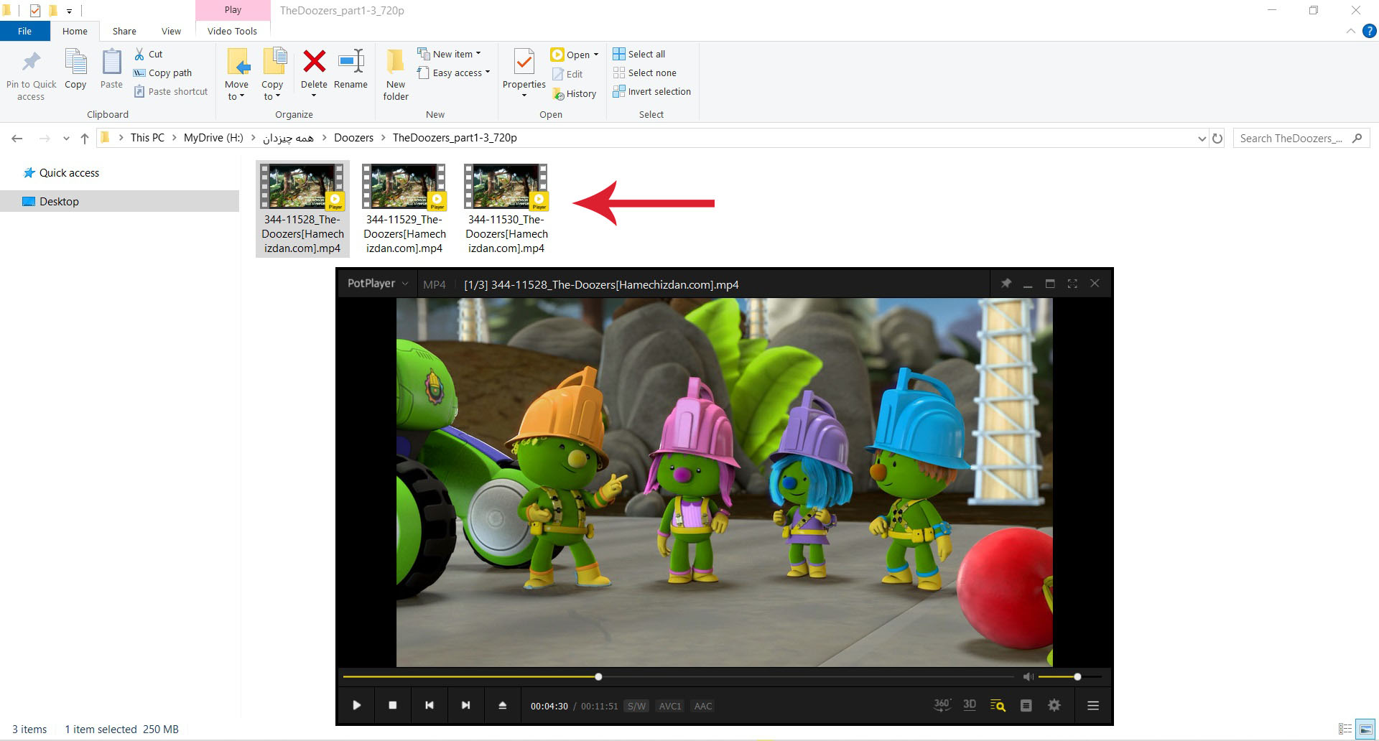
Task: Copy path of the selected file
Action: pos(163,73)
